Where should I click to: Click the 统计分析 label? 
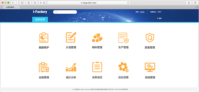(71, 78)
